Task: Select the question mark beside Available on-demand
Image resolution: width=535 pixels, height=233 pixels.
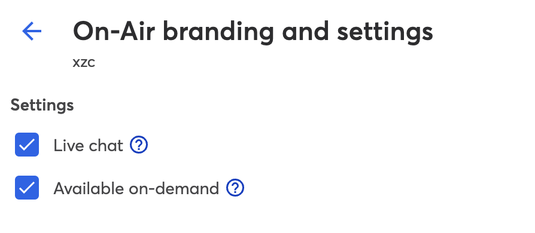Action: (235, 188)
